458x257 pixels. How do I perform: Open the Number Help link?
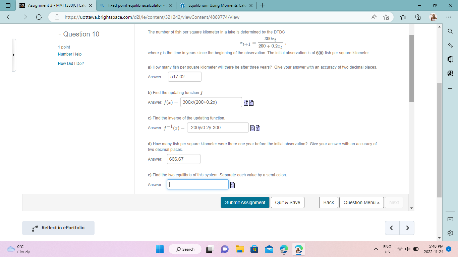69,54
